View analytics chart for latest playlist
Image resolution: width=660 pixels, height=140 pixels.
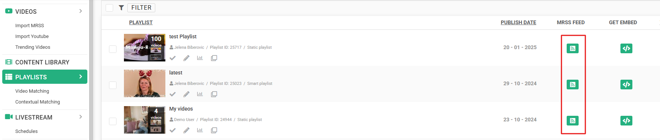[x=200, y=94]
